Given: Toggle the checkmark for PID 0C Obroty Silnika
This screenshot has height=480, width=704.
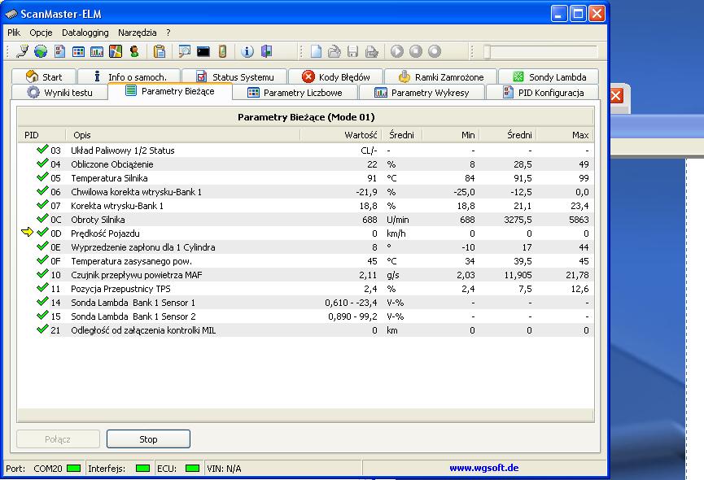Looking at the screenshot, I should click(42, 220).
